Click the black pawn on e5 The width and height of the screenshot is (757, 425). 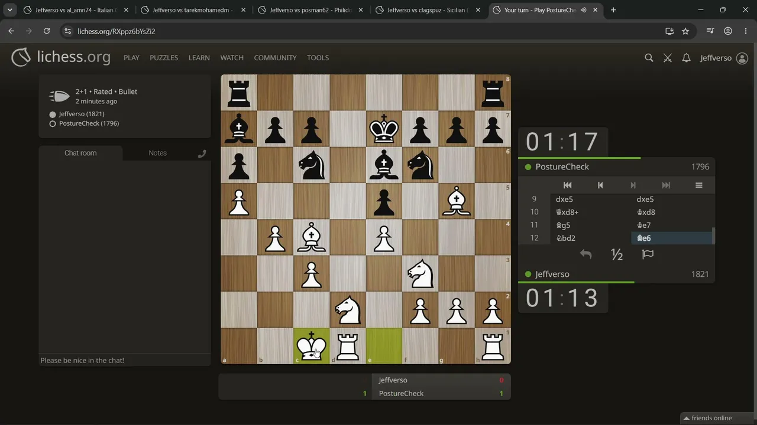pos(384,201)
